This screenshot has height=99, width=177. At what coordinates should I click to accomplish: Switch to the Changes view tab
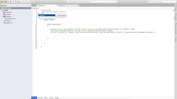tap(40, 98)
